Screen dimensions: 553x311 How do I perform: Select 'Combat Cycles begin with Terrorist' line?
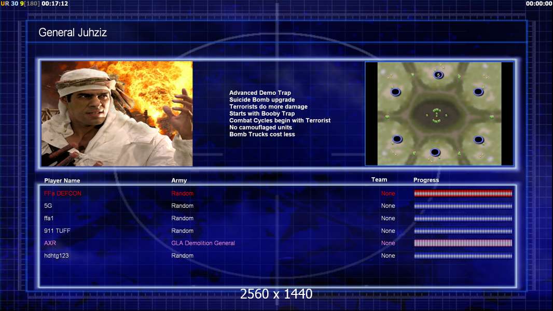click(x=280, y=120)
